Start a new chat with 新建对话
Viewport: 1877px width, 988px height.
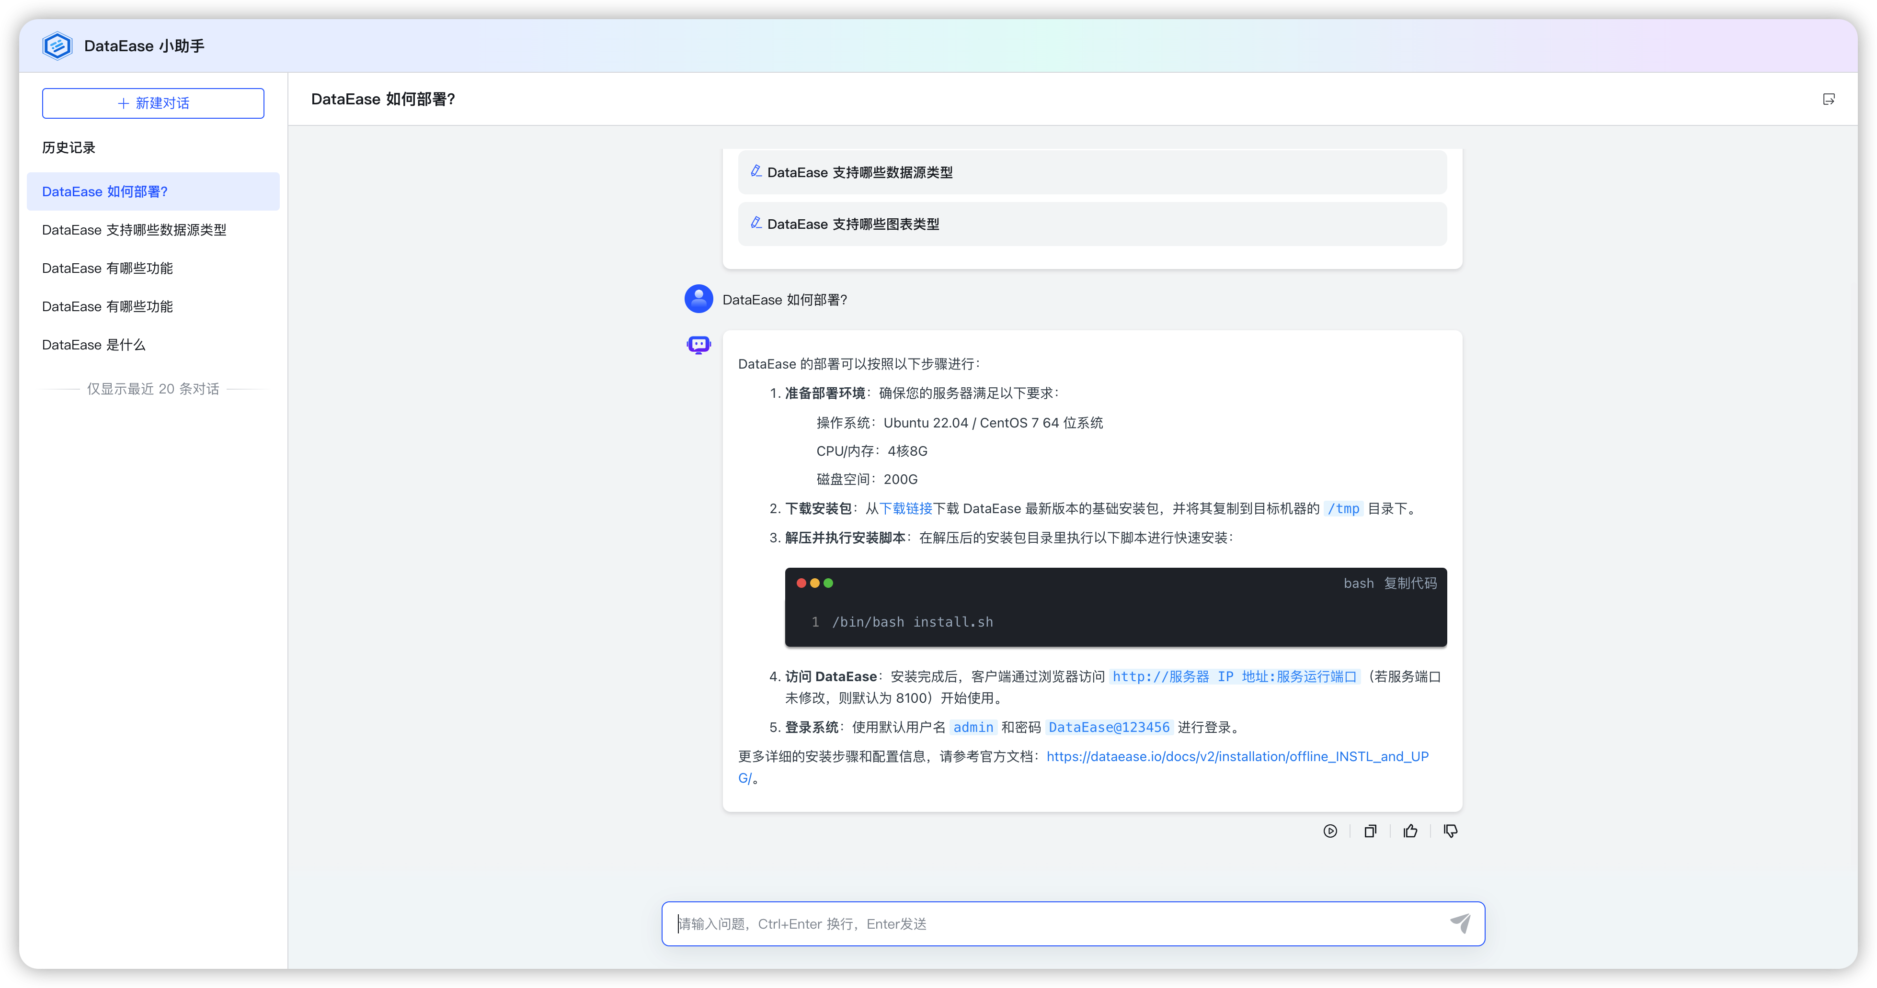point(153,103)
